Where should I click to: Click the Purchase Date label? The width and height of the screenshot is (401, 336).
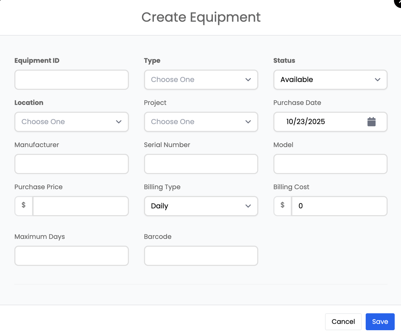coord(297,103)
